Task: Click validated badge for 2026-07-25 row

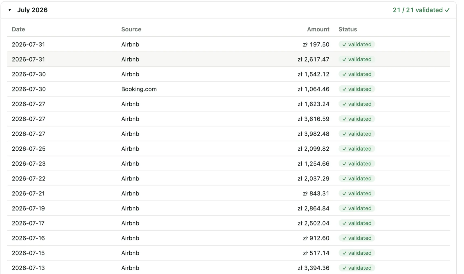Action: [357, 149]
